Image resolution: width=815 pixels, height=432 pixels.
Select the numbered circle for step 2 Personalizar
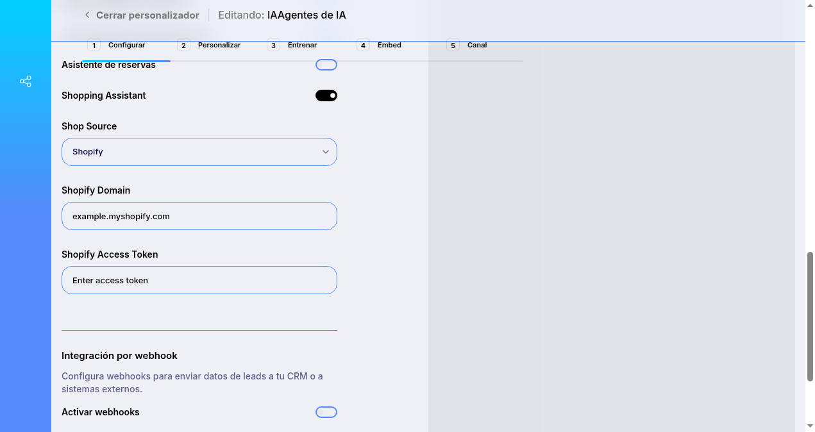183,45
